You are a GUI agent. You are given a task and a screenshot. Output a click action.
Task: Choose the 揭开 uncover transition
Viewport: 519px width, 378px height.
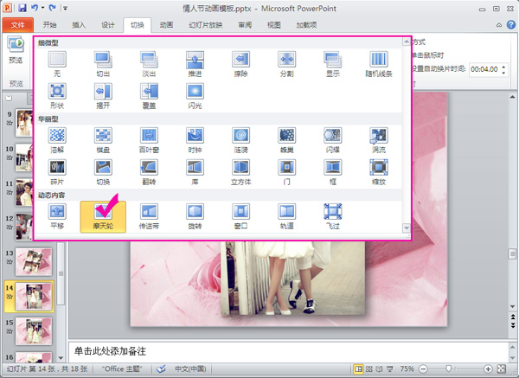point(103,96)
